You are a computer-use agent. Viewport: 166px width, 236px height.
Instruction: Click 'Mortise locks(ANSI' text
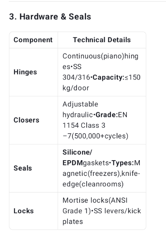[x=95, y=200]
